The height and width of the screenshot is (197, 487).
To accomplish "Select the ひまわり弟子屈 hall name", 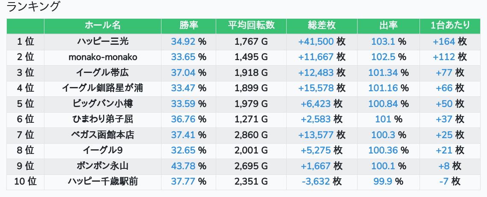I will tap(103, 119).
